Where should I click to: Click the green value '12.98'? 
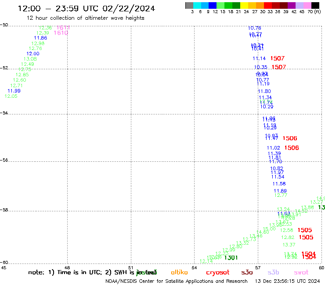[38, 43]
